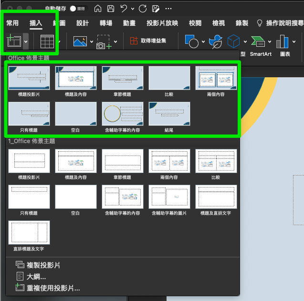304x301 pixels.
Task: Select 重複使用投影片... menu entry
Action: (48, 288)
